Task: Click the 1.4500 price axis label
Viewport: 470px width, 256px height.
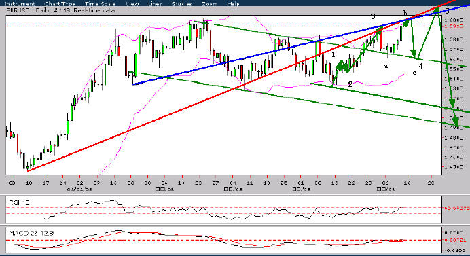Action: coord(453,167)
